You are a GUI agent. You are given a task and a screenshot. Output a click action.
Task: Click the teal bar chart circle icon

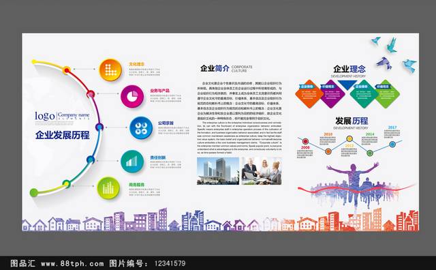point(132,162)
